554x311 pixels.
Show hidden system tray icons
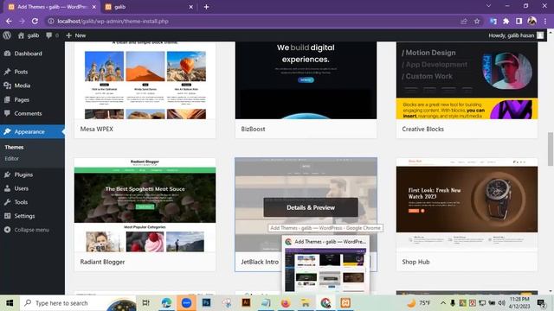click(443, 303)
